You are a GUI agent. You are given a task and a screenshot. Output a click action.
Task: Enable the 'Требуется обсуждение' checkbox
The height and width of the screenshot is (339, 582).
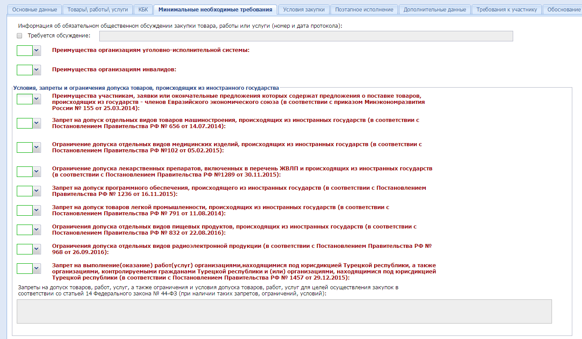19,36
